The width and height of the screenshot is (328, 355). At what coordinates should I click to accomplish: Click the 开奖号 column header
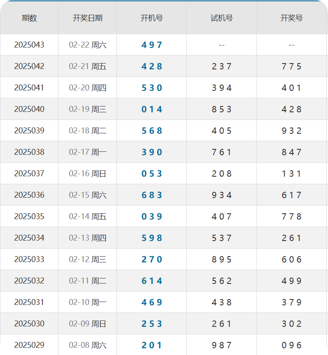291,18
